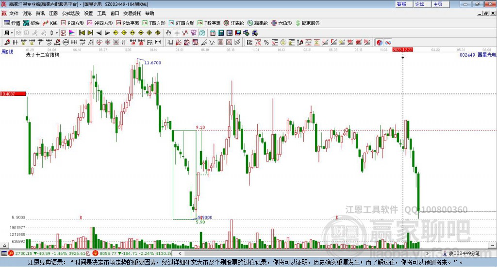Click the 论坛 forum button
Viewport: 497px width, 267px height.
422,4
